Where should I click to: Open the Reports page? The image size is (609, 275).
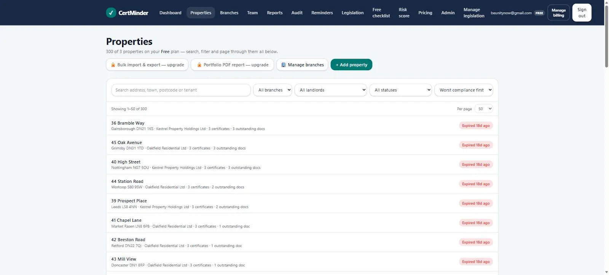coord(274,13)
